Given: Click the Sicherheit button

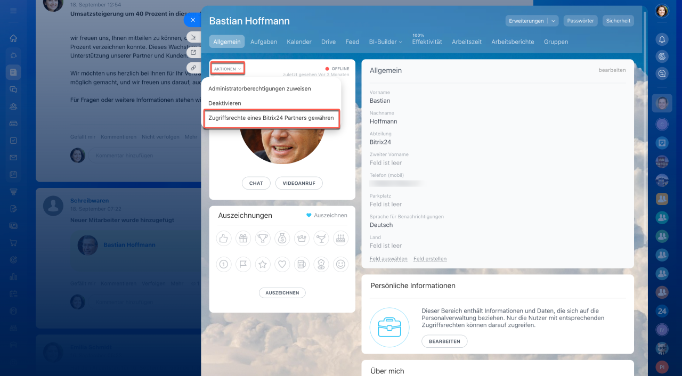Looking at the screenshot, I should 618,21.
